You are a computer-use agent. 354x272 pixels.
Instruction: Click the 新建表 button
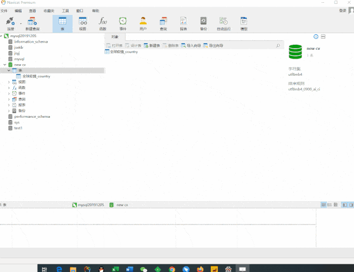(152, 45)
